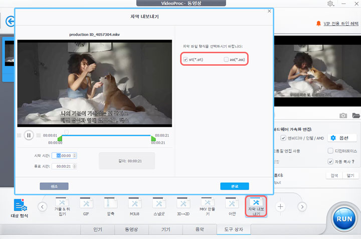Click the 완료 done button
The height and width of the screenshot is (239, 361).
click(x=235, y=186)
